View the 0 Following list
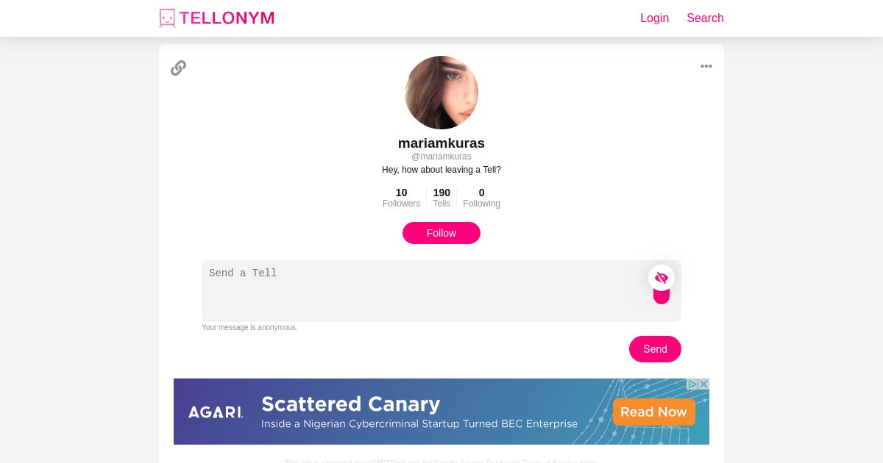This screenshot has width=883, height=463. 481,198
